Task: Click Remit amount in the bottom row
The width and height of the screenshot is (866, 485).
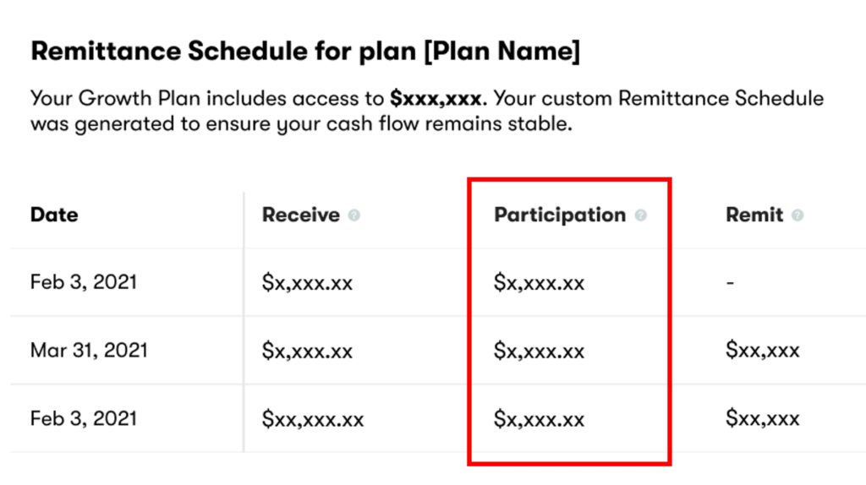Action: 762,419
